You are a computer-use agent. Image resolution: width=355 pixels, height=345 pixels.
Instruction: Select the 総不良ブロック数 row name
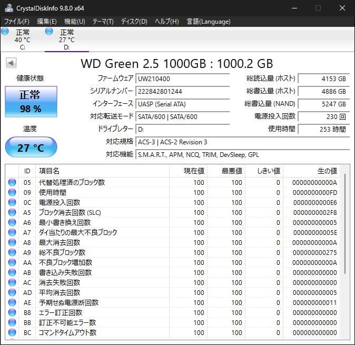(x=62, y=252)
